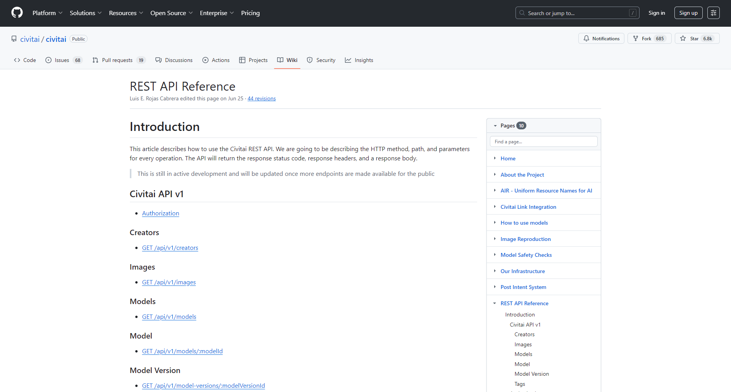The image size is (731, 392).
Task: Click the star icon on the Star button
Action: tap(683, 38)
